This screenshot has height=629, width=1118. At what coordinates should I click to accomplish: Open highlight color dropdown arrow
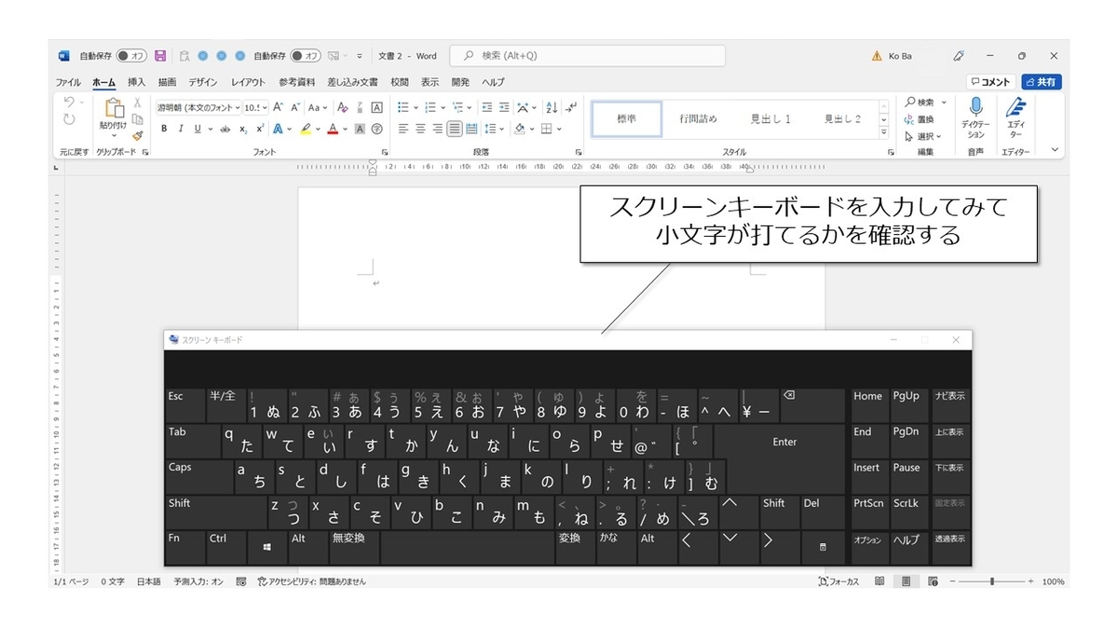click(318, 129)
